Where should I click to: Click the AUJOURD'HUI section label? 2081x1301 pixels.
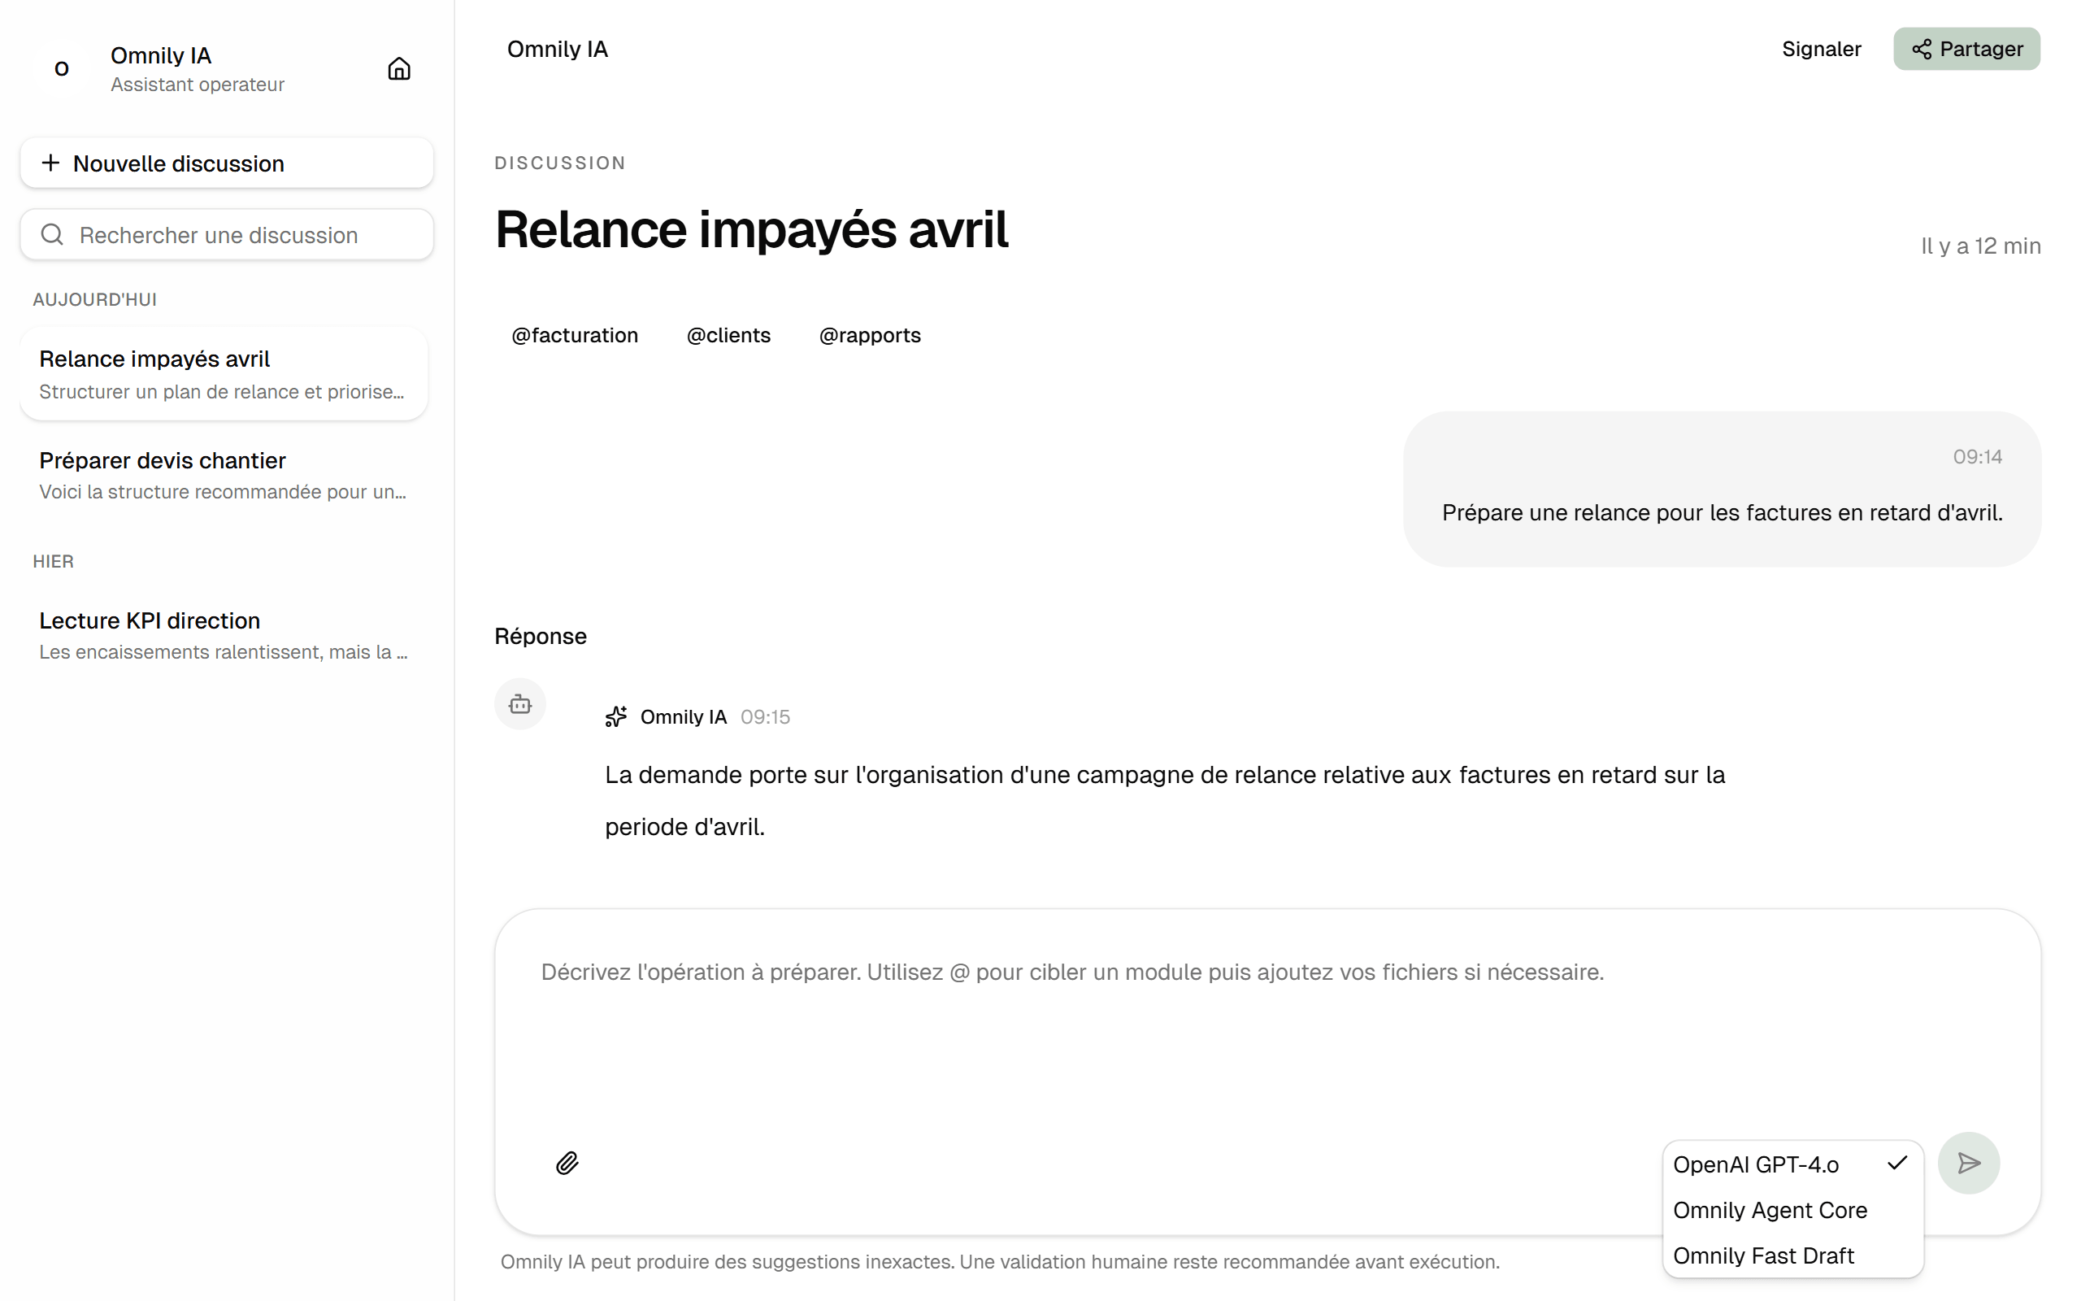pos(94,299)
